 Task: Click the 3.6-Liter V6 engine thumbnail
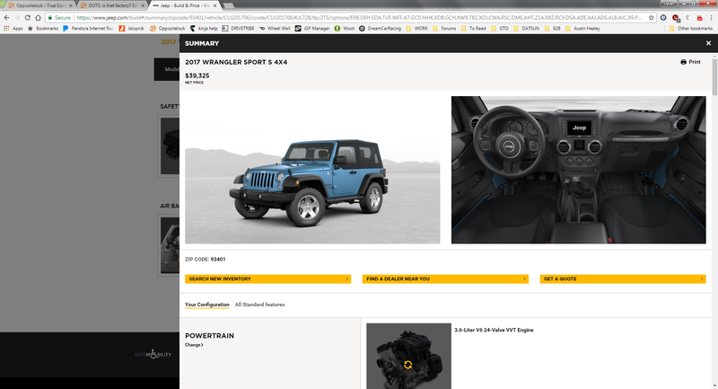(408, 356)
